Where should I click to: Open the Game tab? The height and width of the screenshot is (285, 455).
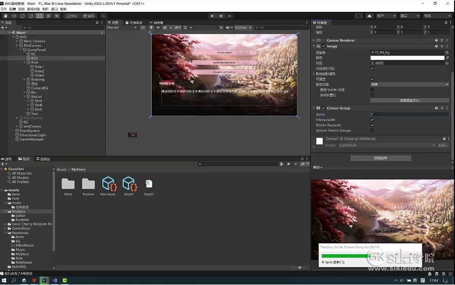(x=6, y=159)
